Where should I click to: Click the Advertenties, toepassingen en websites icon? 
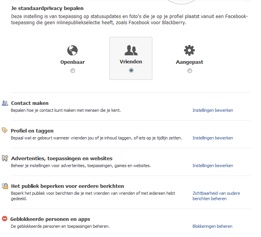(5, 158)
